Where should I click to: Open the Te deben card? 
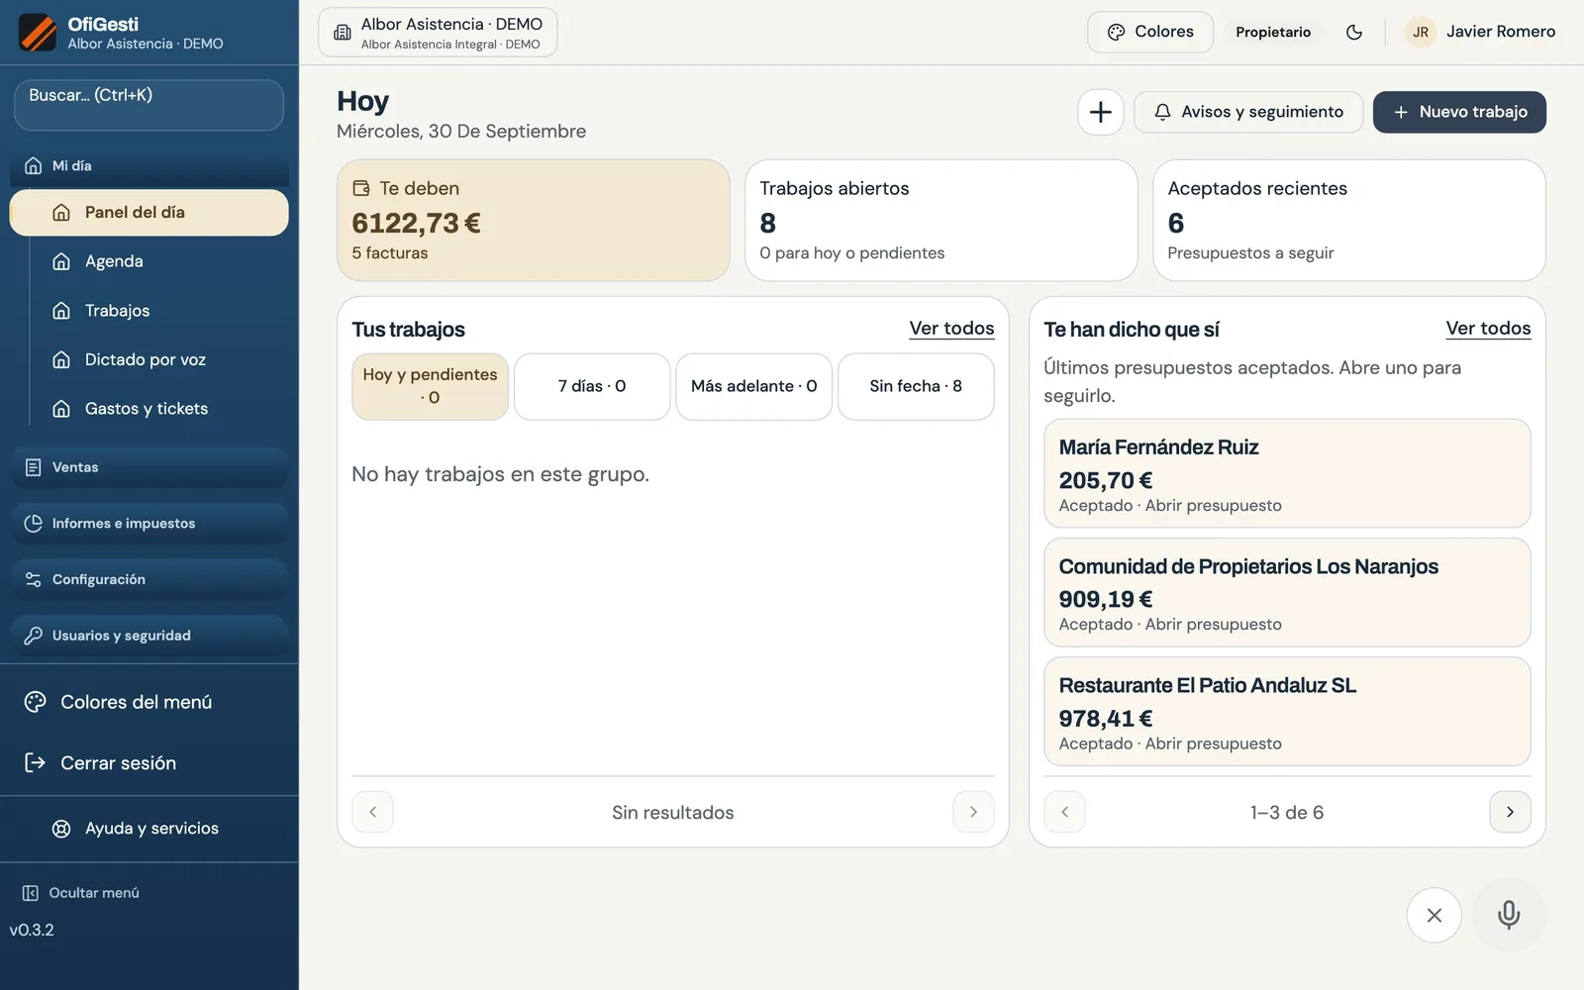tap(534, 221)
